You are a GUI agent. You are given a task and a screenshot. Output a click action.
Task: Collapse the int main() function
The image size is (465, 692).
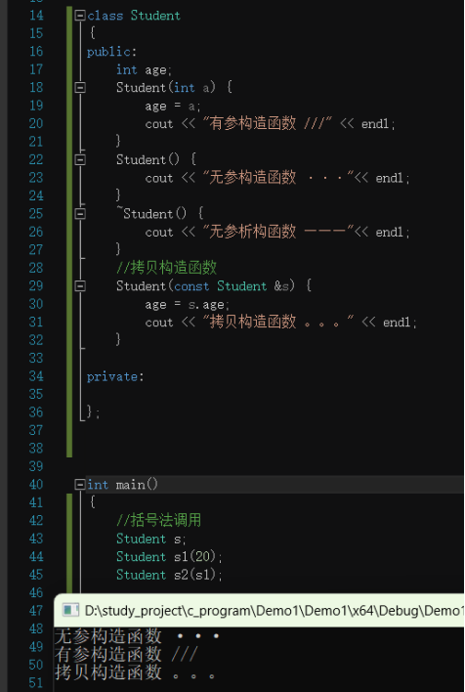click(80, 485)
